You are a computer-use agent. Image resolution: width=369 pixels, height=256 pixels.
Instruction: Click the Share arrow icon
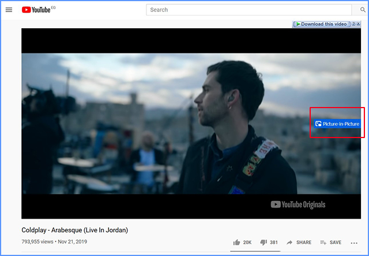click(289, 243)
